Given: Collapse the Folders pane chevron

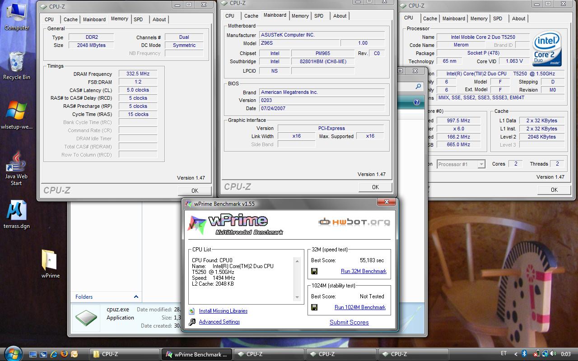Looking at the screenshot, I should tap(136, 296).
